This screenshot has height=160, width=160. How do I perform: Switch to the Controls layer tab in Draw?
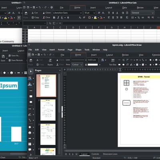[95, 154]
